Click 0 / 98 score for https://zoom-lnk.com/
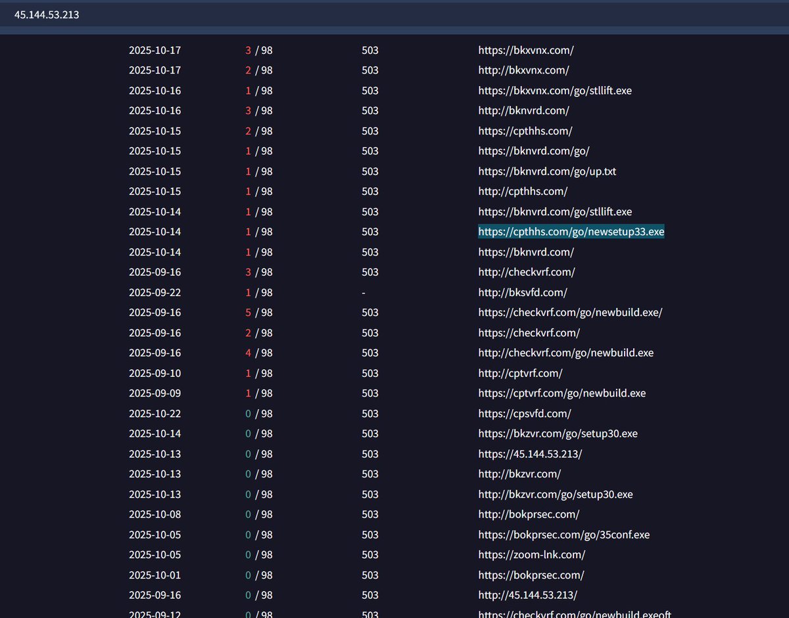 259,555
